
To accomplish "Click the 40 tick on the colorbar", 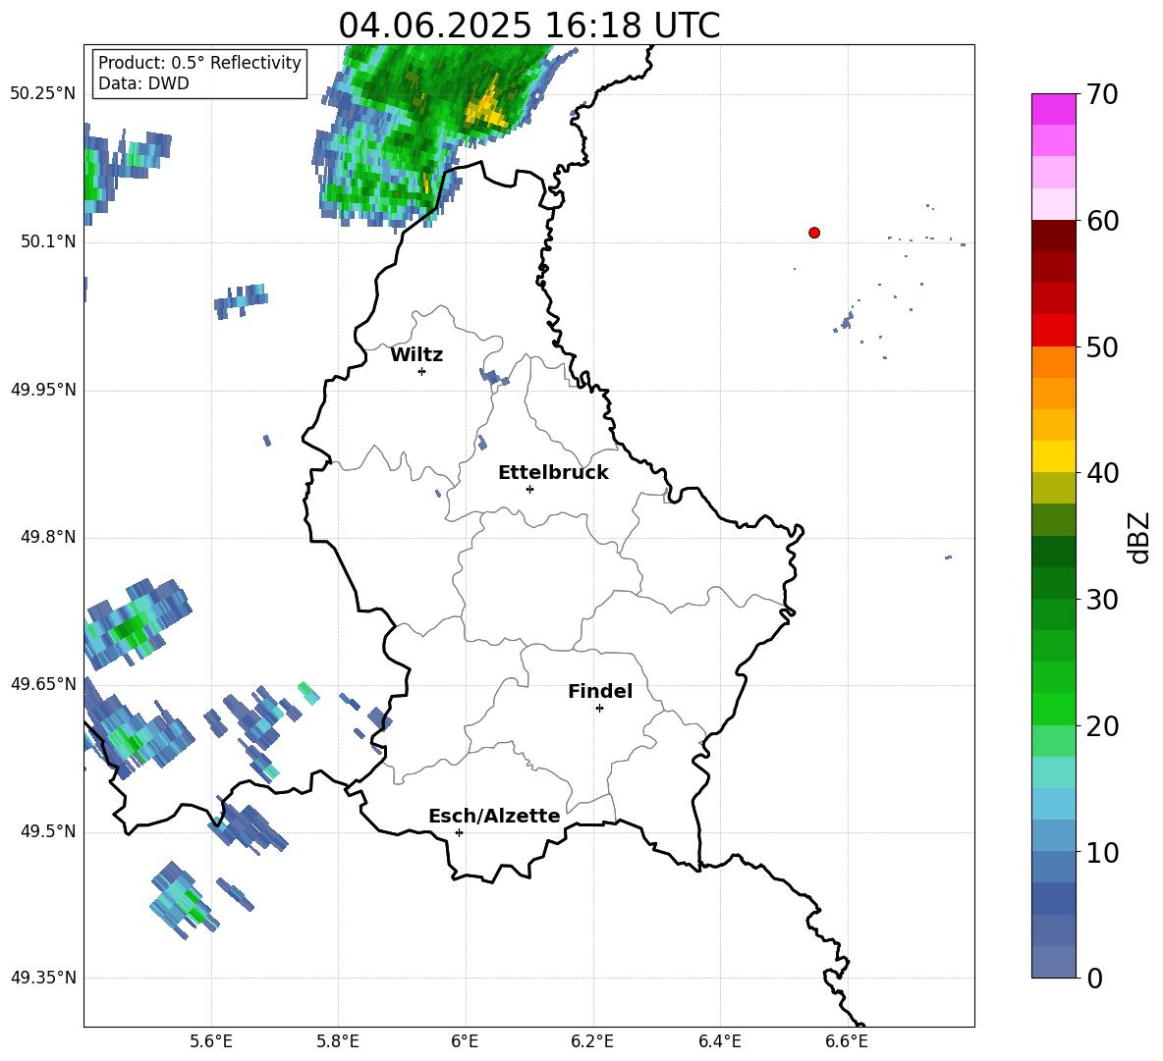I will pos(1102,473).
